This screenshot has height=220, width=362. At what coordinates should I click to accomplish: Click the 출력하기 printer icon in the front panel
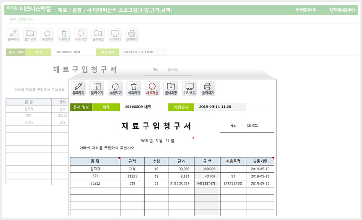tap(208, 89)
